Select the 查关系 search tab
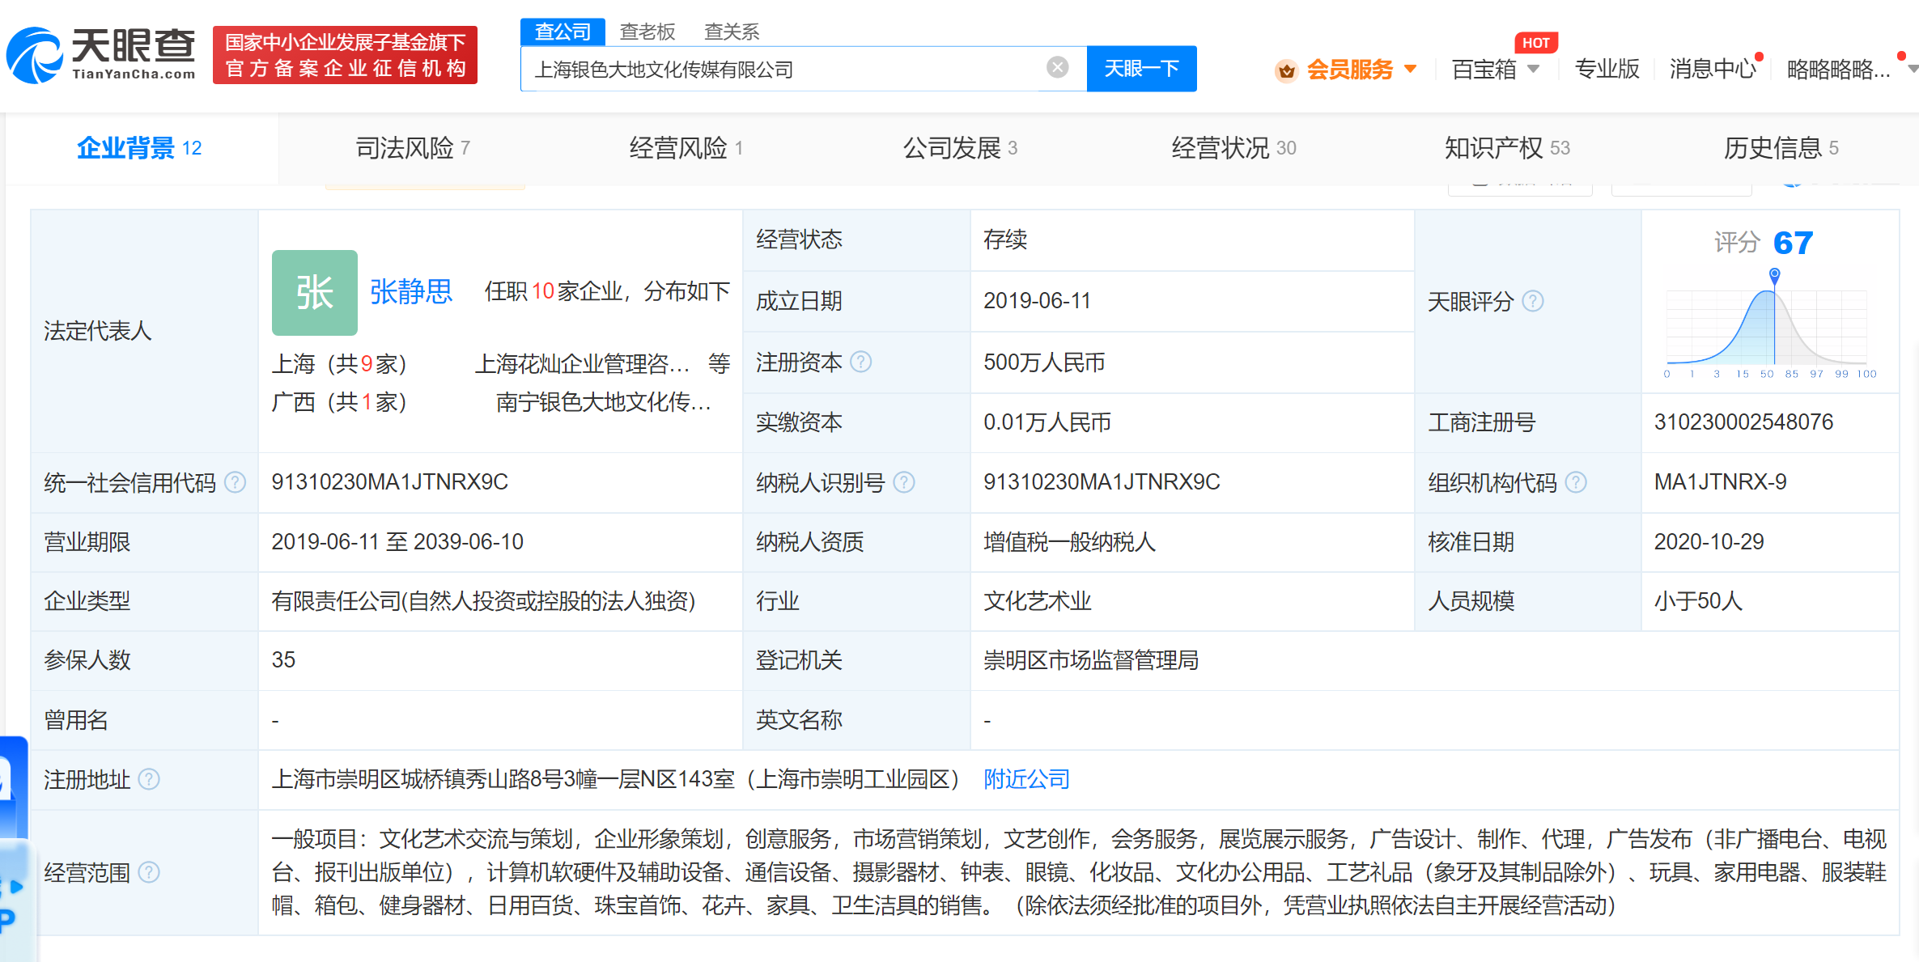The image size is (1919, 962). click(x=732, y=32)
